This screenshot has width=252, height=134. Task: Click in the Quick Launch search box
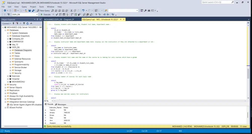coord(216,2)
